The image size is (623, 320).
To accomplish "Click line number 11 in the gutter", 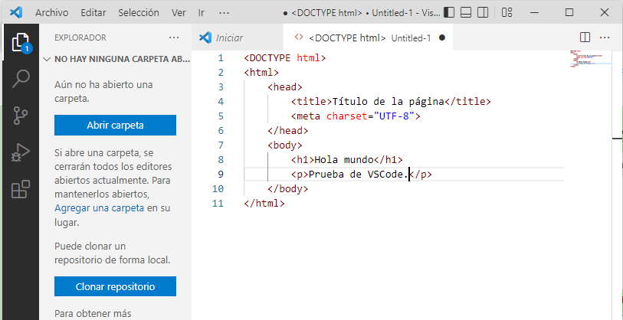I will (x=218, y=204).
